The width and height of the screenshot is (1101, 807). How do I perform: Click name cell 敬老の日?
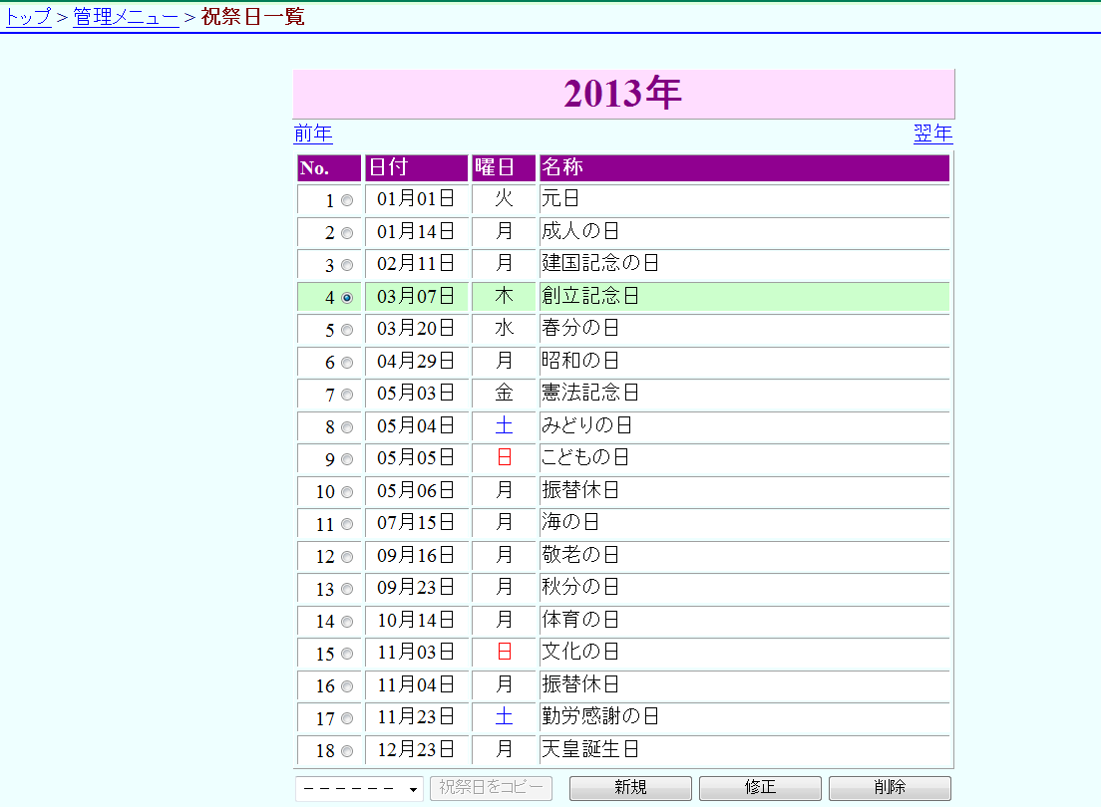[744, 555]
